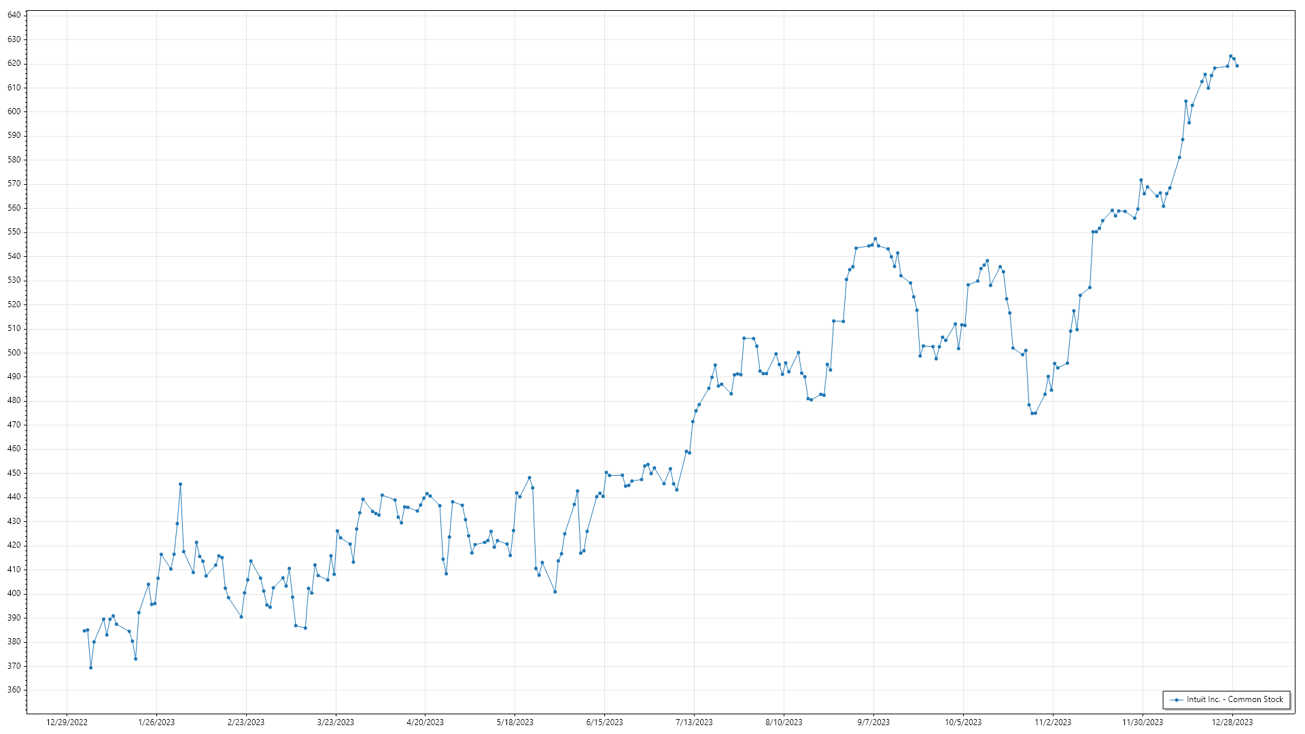Click the 4/20/2023 date label
The height and width of the screenshot is (734, 1305).
425,722
